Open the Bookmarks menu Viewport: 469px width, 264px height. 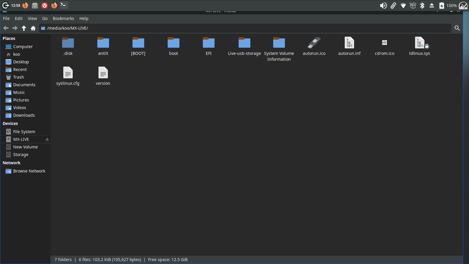pos(63,18)
